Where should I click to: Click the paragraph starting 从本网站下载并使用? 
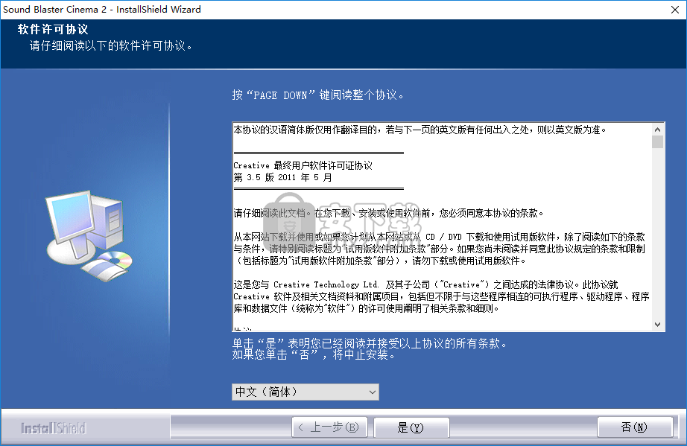tap(440, 249)
